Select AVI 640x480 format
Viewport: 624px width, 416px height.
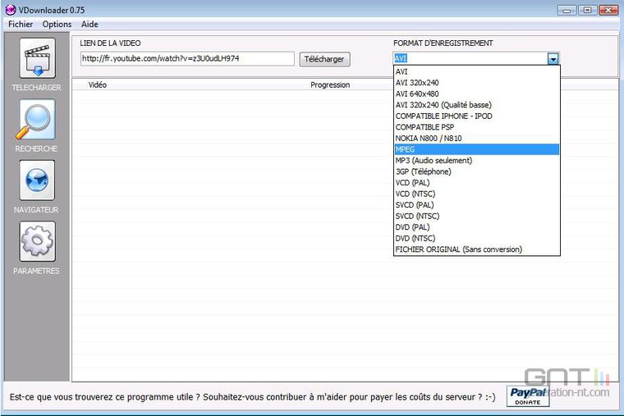477,94
